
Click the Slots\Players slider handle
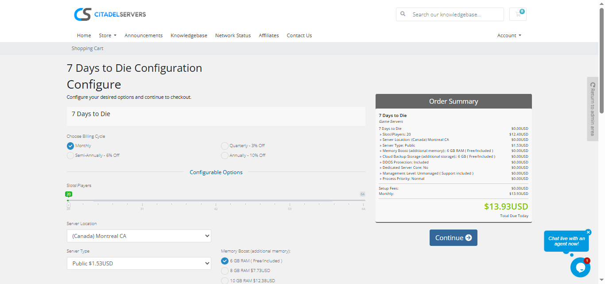[69, 205]
